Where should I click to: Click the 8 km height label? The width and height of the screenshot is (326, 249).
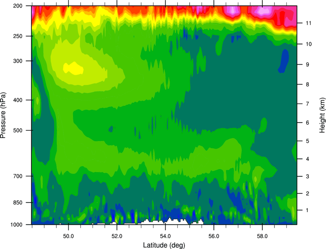(x=307, y=85)
